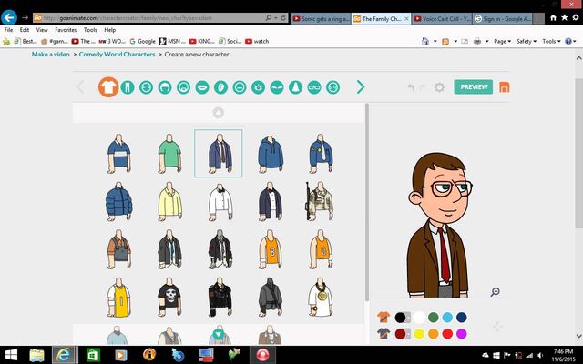
Task: Show next category icons with right chevron
Action: [x=361, y=87]
